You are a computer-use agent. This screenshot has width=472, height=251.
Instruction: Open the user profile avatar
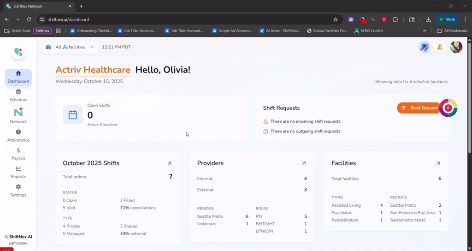(456, 47)
